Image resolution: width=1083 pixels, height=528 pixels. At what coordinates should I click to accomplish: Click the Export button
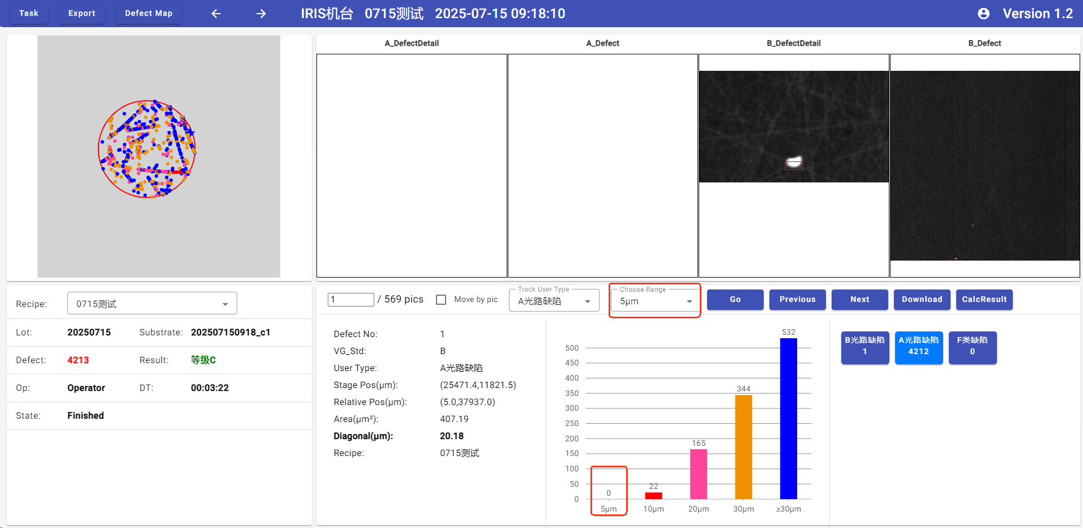click(82, 13)
